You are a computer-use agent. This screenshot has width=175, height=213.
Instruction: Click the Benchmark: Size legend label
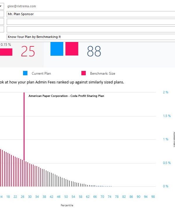(102, 74)
